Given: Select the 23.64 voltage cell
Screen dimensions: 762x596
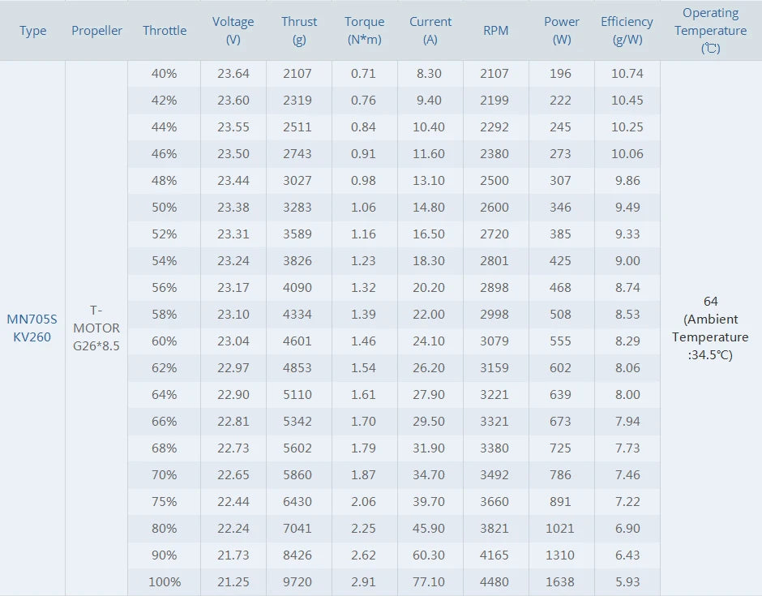Looking at the screenshot, I should pos(233,73).
